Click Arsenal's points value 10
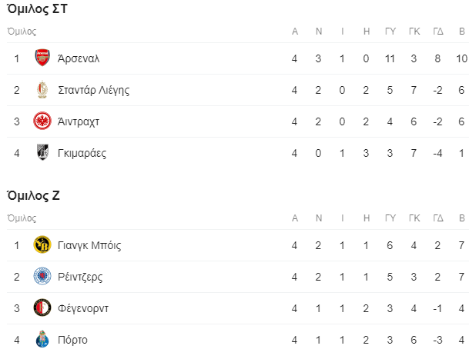Image resolution: width=469 pixels, height=359 pixels. (461, 58)
